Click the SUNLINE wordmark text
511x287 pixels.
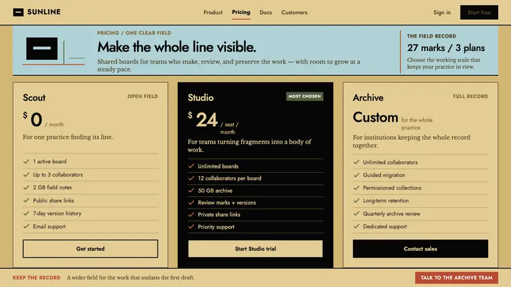coord(44,12)
